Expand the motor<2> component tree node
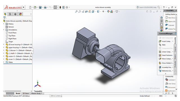The height and width of the screenshot is (101, 180). (x=4, y=56)
